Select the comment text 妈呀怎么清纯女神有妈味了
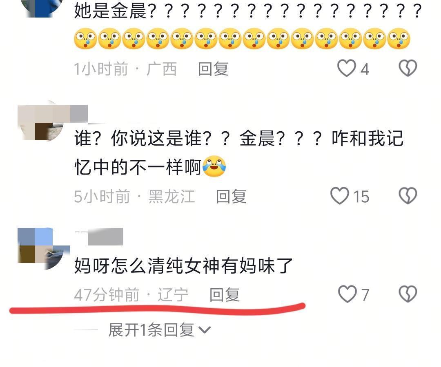The image size is (441, 367). [183, 265]
